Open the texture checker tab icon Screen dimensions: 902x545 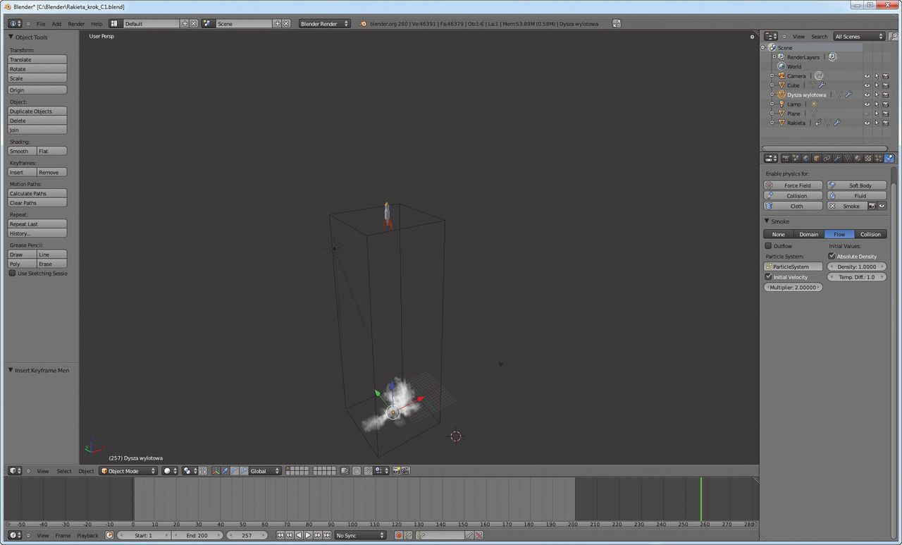pos(868,159)
